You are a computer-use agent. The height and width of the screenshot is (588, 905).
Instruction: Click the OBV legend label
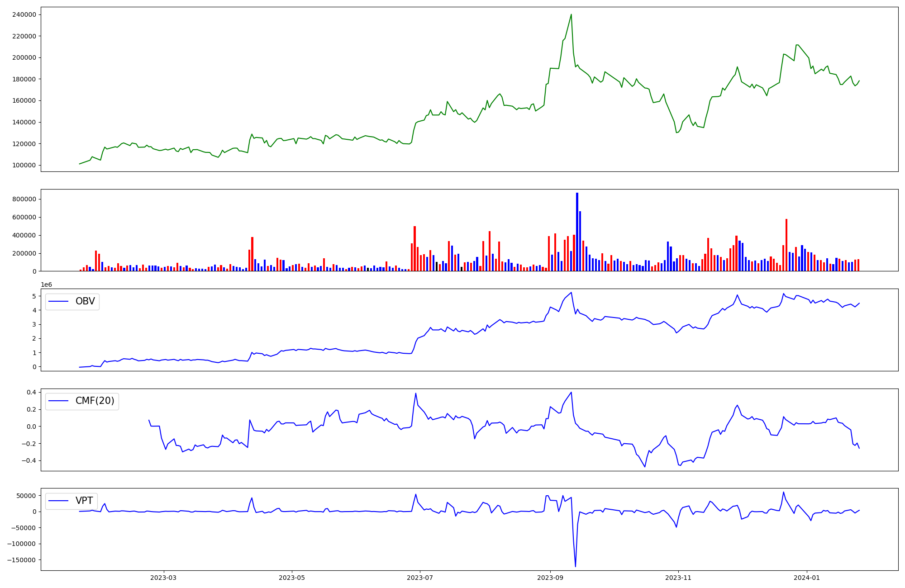click(85, 301)
